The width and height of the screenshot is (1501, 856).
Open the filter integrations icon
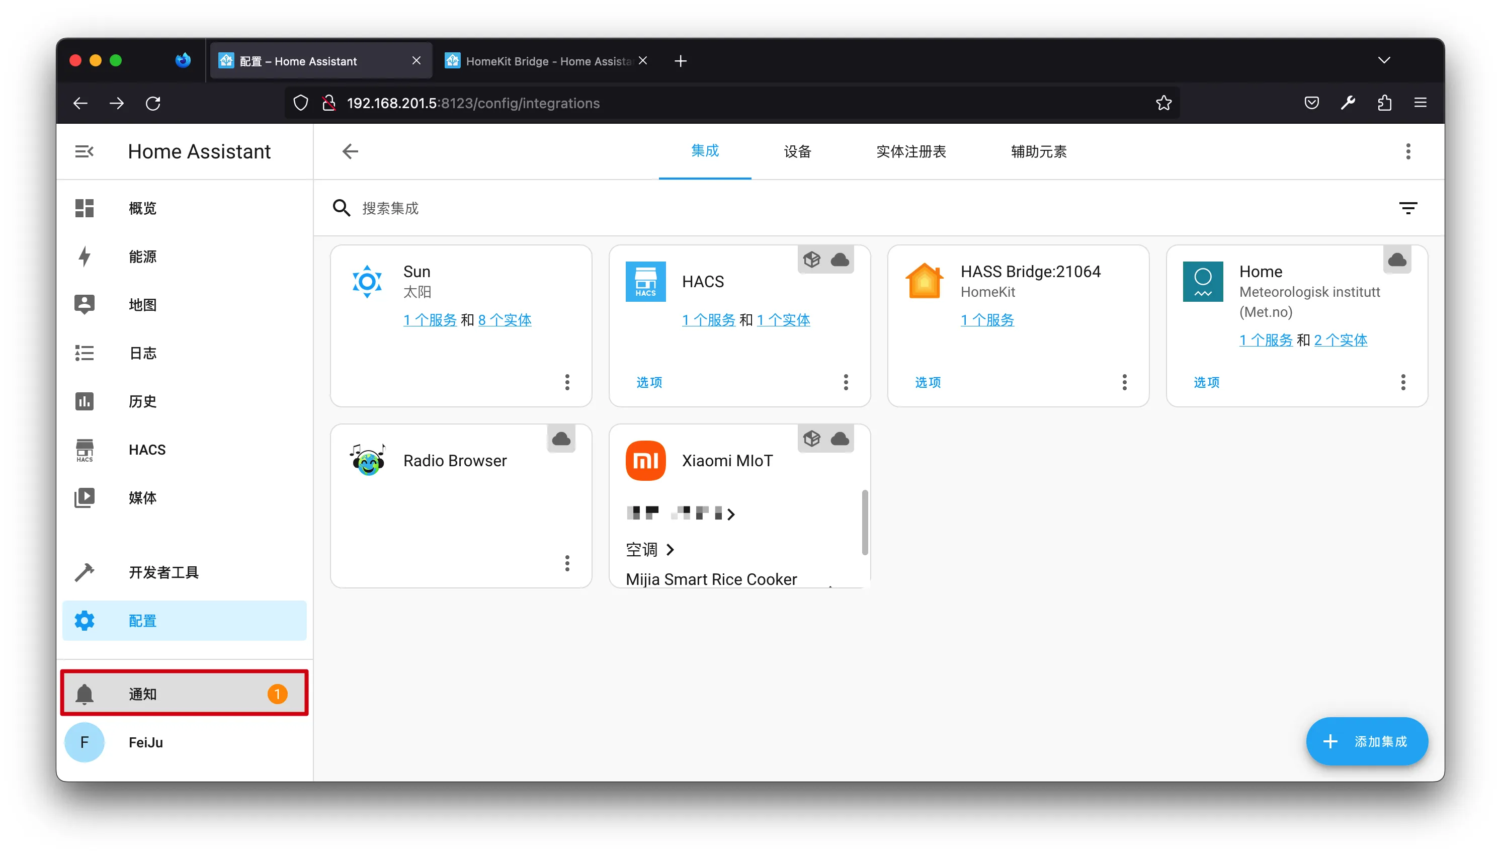pos(1407,208)
